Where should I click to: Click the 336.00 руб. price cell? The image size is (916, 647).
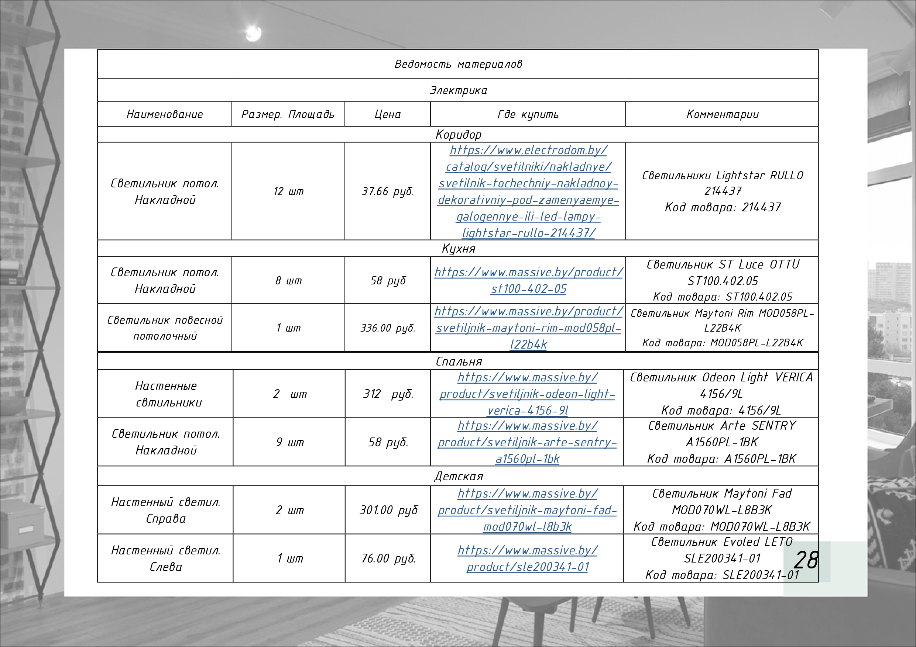click(x=387, y=328)
